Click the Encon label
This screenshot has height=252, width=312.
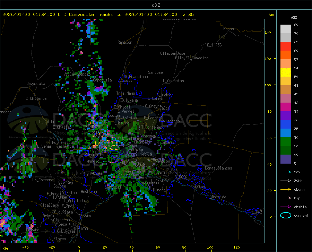(228, 29)
